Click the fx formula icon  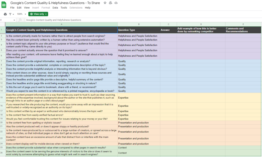(20, 20)
